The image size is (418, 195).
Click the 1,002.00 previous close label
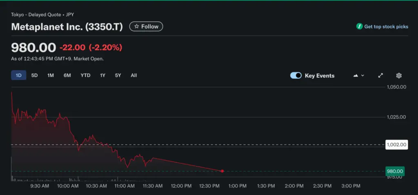pos(397,145)
